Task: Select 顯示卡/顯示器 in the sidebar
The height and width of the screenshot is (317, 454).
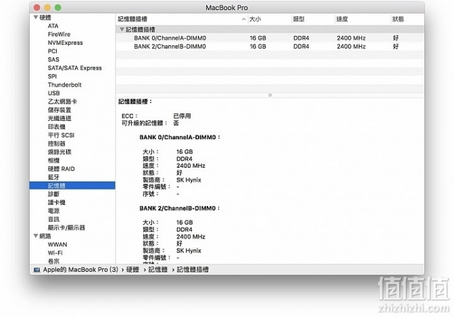Action: [66, 228]
